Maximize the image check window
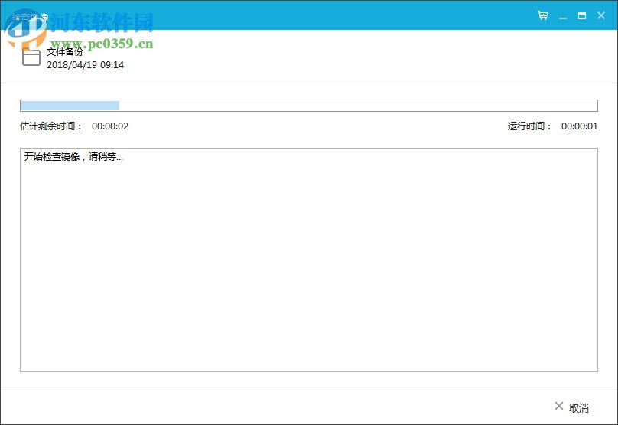Viewport: 618px width, 425px height. (582, 16)
